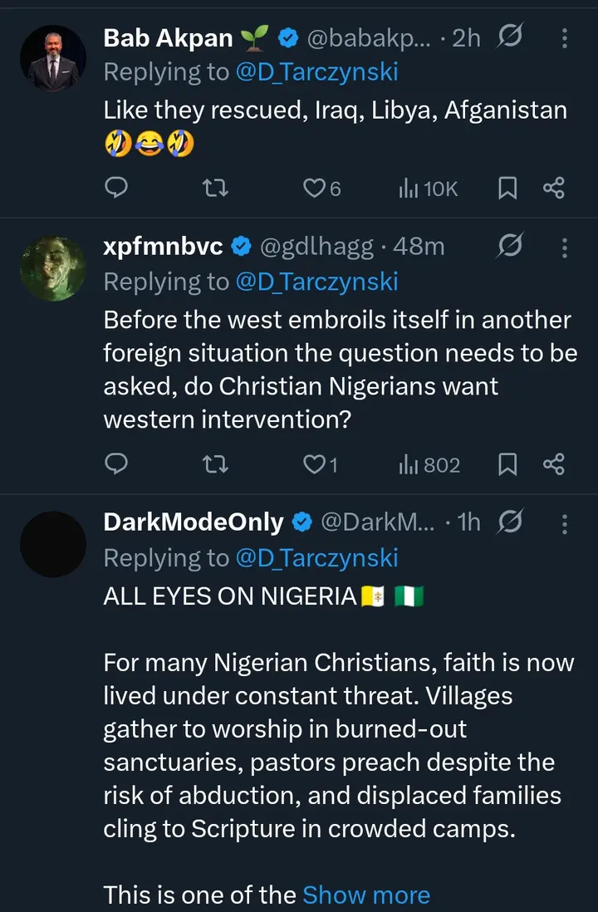Share xpfmnbvc's tweet
598x912 pixels.
[554, 464]
